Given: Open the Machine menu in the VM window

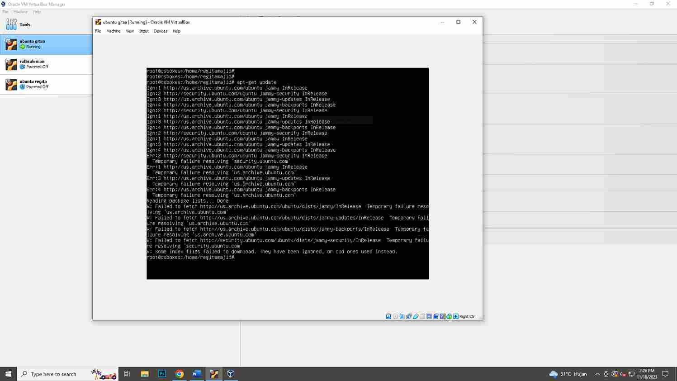Looking at the screenshot, I should 113,31.
